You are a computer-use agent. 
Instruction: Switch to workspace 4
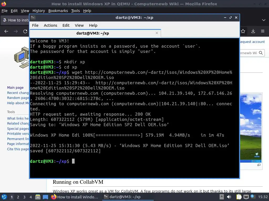pyautogui.click(x=31, y=197)
